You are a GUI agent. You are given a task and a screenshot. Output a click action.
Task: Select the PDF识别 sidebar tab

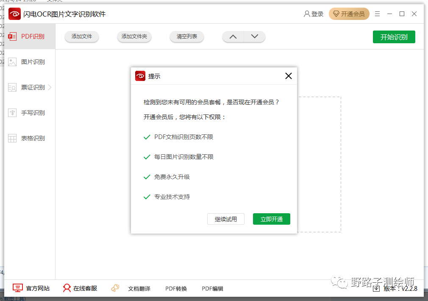pyautogui.click(x=30, y=36)
